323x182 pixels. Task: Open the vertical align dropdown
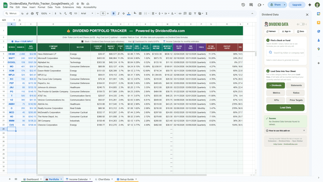point(160,14)
